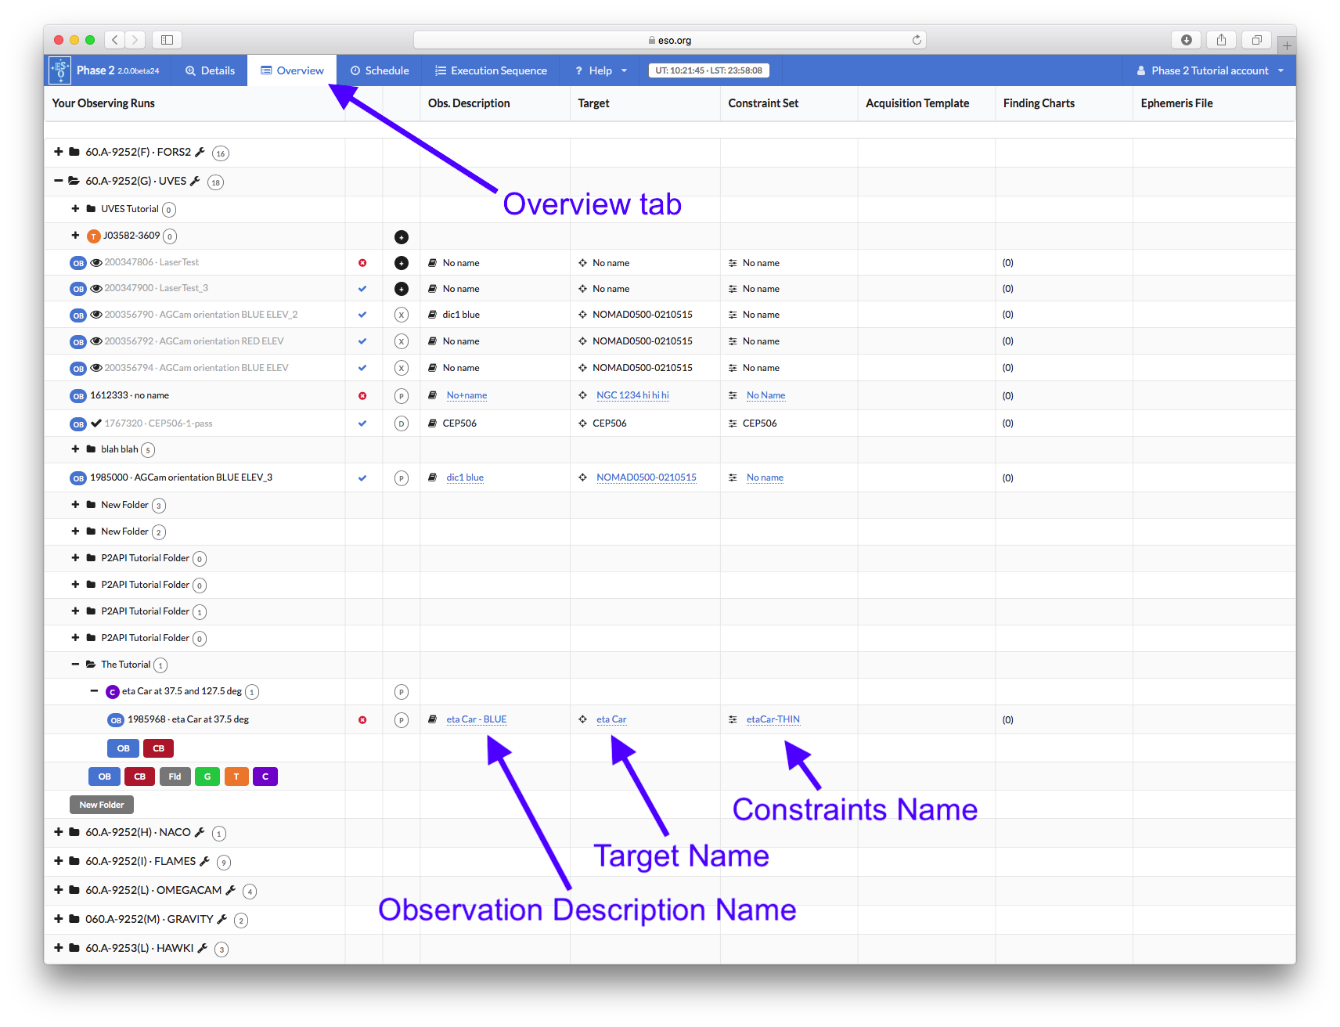Open the eta Car - BLUE description link
The image size is (1340, 1027).
[x=476, y=719]
